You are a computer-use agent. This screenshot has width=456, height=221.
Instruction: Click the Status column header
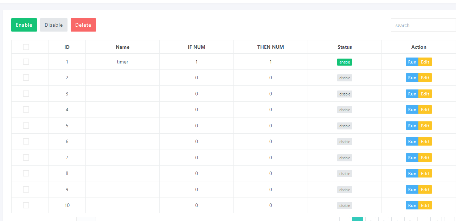(x=345, y=47)
